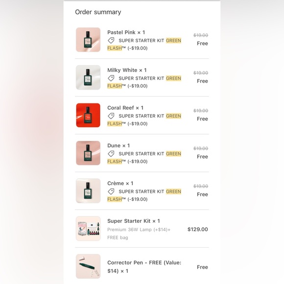Click the discount tag icon under Milky White
The height and width of the screenshot is (284, 284).
coord(111,78)
